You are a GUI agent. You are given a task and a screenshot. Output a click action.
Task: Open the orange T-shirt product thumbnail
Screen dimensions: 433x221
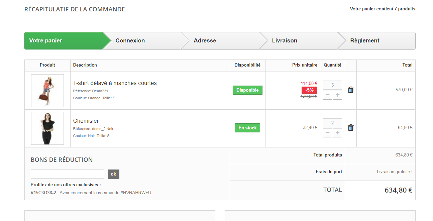point(47,91)
